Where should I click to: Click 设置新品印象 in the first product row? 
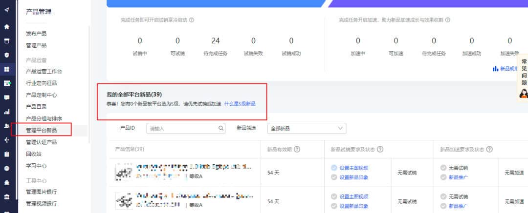[x=354, y=177]
